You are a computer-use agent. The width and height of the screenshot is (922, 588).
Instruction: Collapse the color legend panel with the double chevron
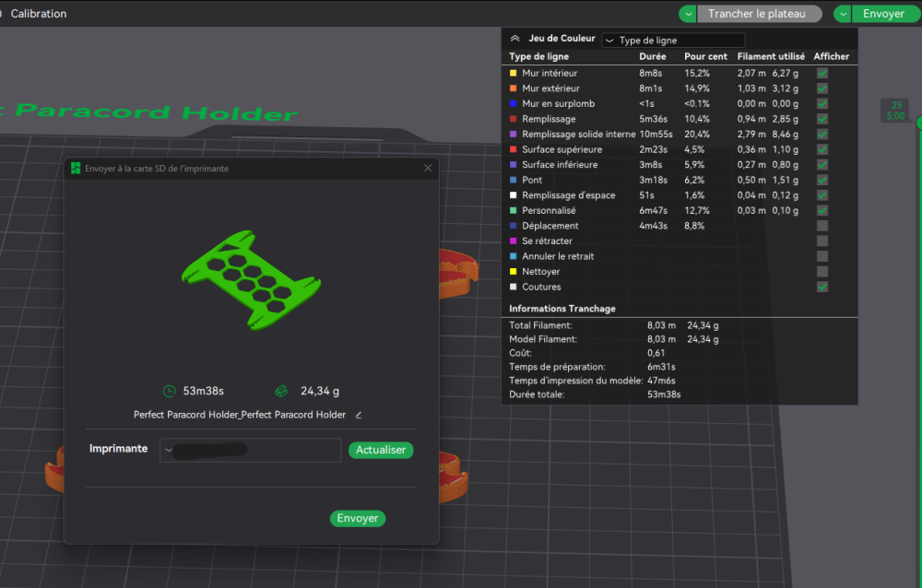(x=515, y=39)
